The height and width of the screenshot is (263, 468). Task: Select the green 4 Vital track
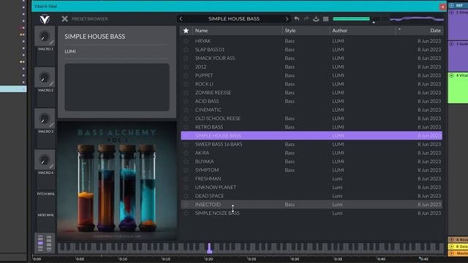(458, 88)
